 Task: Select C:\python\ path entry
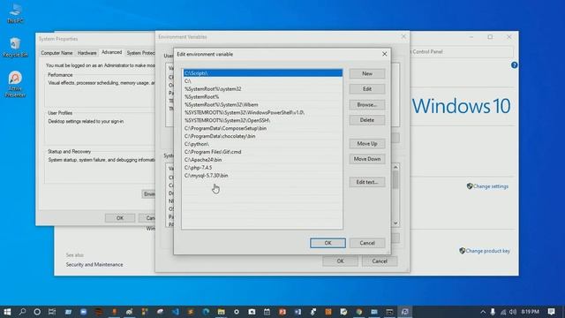262,144
